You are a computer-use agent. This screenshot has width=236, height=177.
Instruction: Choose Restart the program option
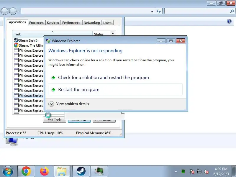[x=115, y=90]
